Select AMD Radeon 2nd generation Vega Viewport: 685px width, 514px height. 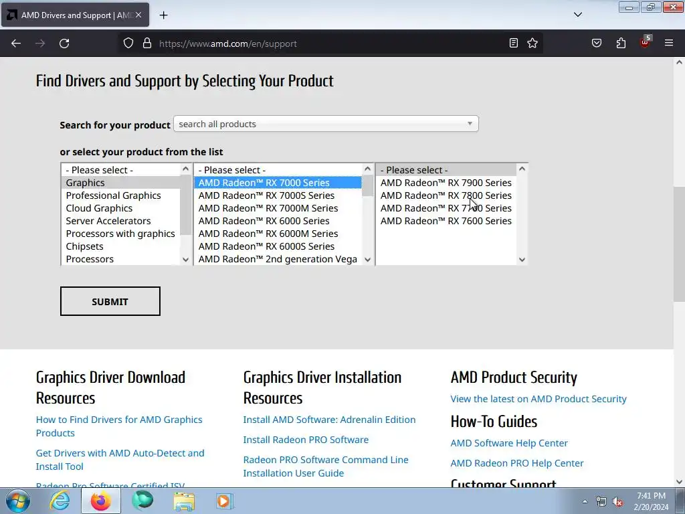(278, 259)
